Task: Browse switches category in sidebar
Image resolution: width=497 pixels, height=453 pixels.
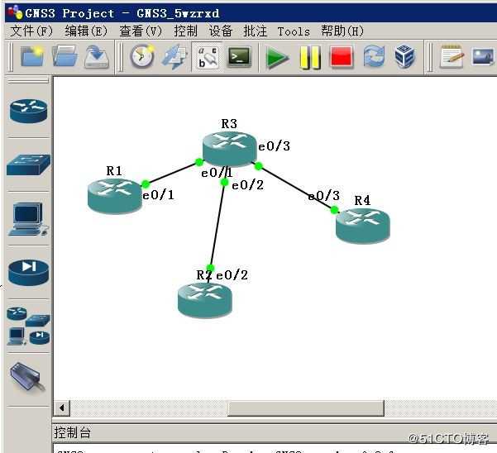Action: [28, 165]
